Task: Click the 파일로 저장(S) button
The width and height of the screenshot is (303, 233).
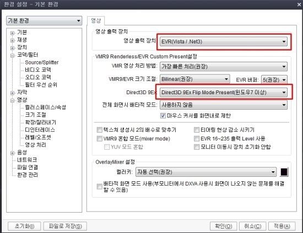Action: click(66, 226)
